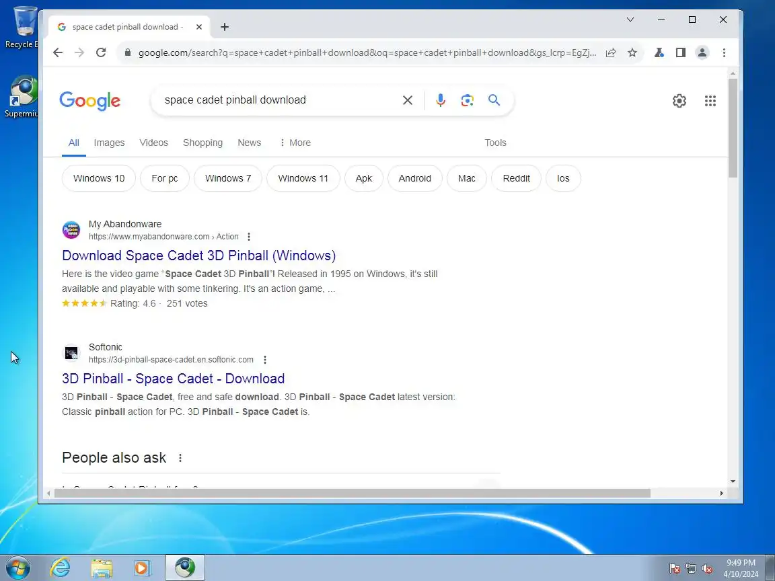Launch Internet Explorer from taskbar

61,568
